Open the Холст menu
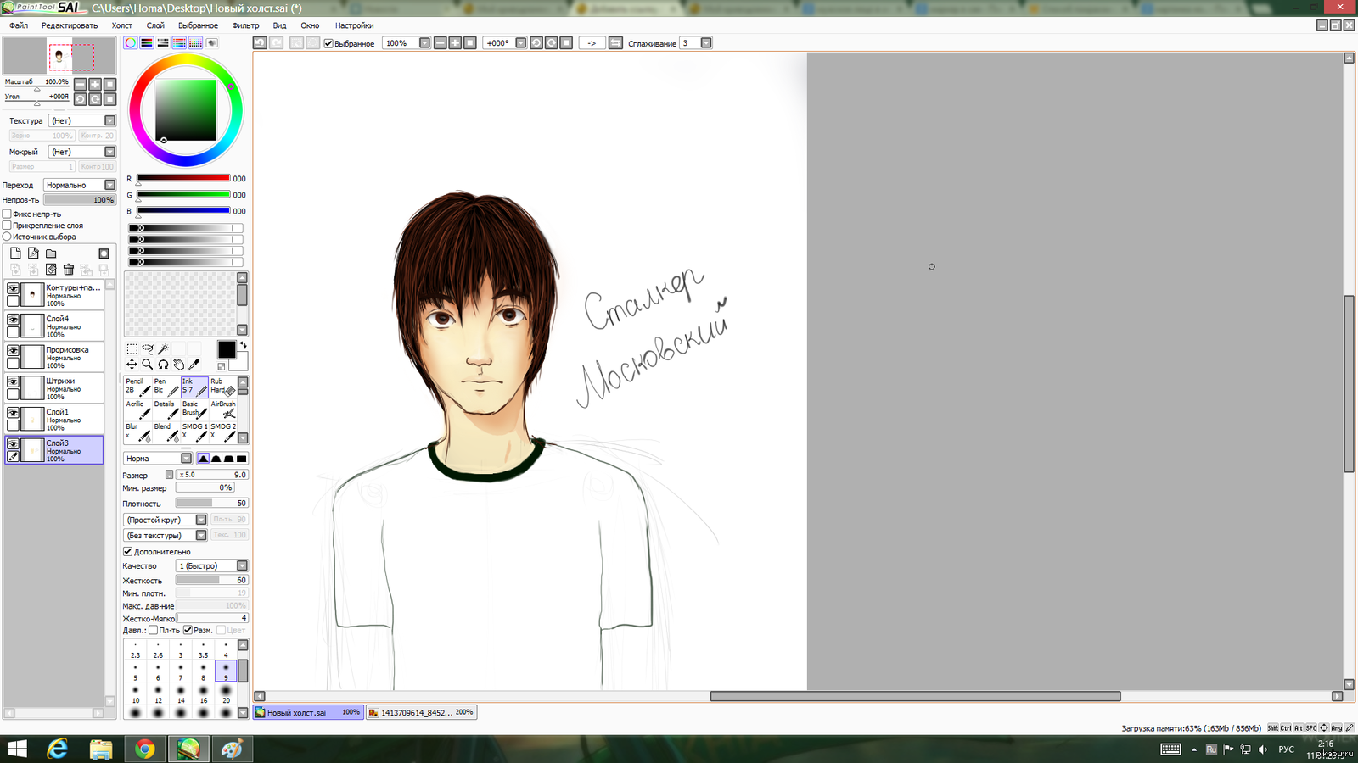Screen dimensions: 1358x763 [122, 25]
